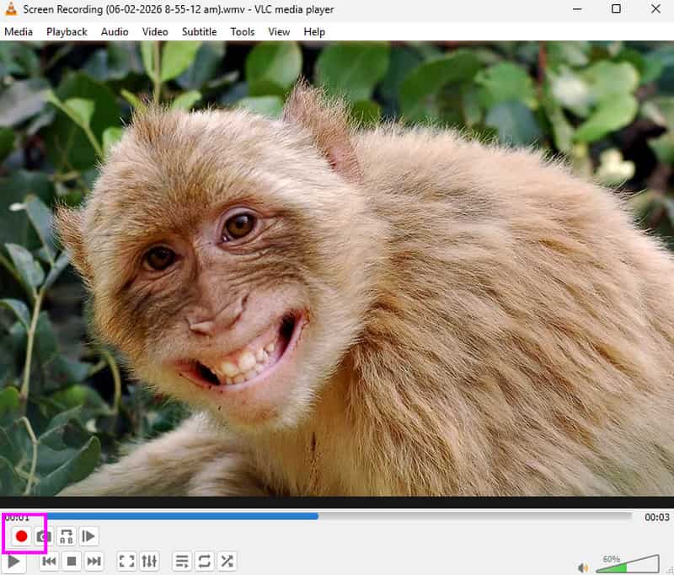Open the View menu
674x575 pixels.
coord(279,32)
